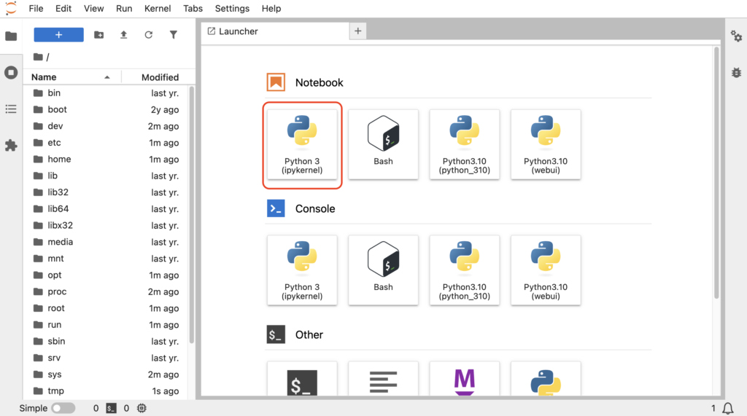Start Python3.10 (webui) console
Viewport: 747px width, 416px height.
tap(546, 270)
